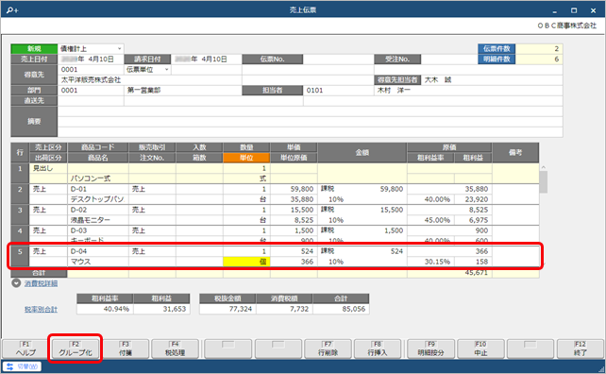
Task: Click 粗利益 value 23,920
Action: point(473,199)
